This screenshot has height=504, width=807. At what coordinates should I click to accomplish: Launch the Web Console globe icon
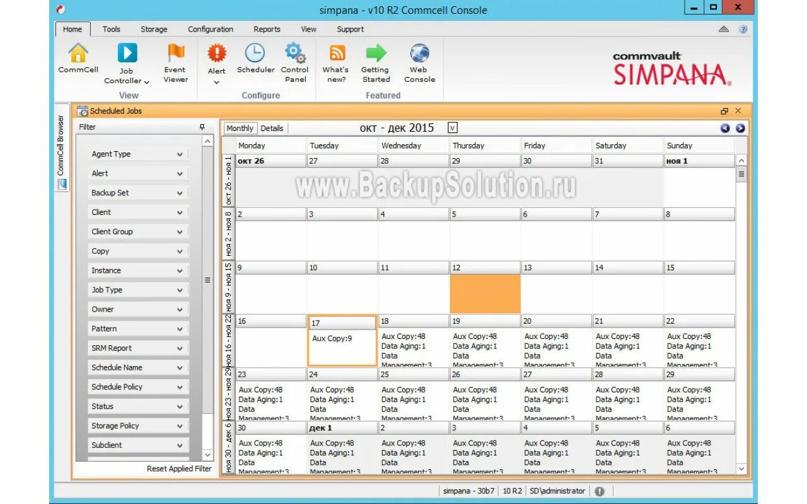pyautogui.click(x=419, y=53)
